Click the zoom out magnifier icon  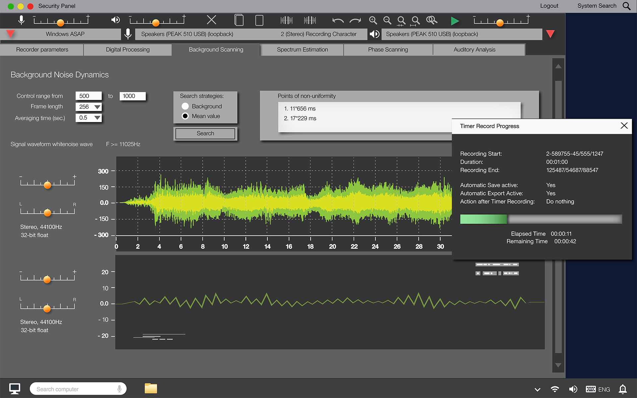point(387,21)
